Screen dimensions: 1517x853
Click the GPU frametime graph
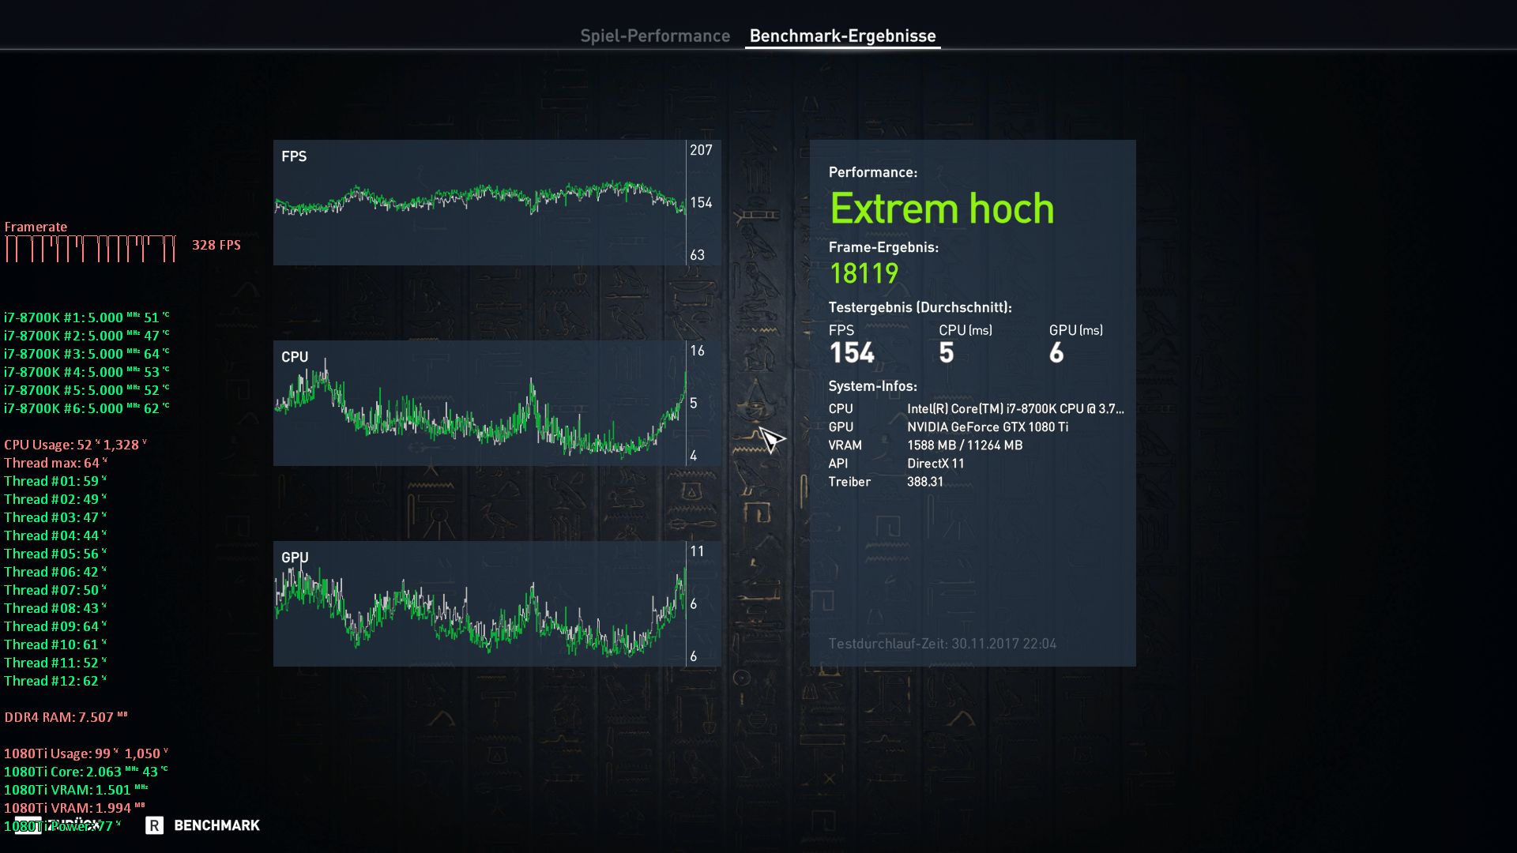[480, 603]
